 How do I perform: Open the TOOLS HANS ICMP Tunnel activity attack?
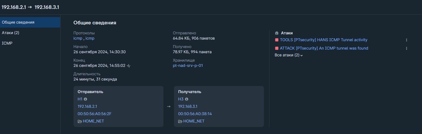pyautogui.click(x=323, y=40)
